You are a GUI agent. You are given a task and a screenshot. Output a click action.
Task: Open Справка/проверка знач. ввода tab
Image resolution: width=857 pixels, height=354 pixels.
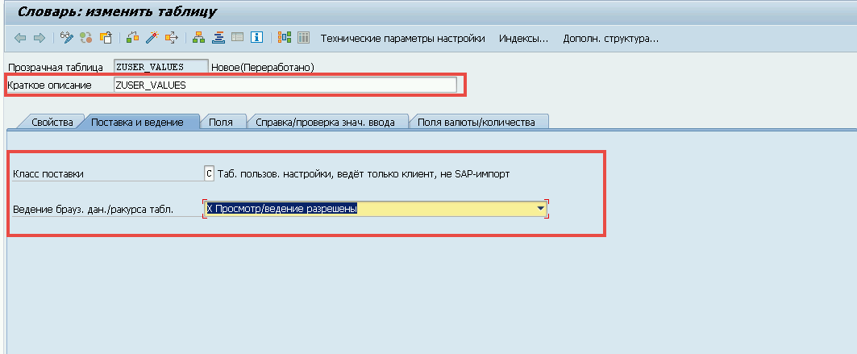point(325,123)
